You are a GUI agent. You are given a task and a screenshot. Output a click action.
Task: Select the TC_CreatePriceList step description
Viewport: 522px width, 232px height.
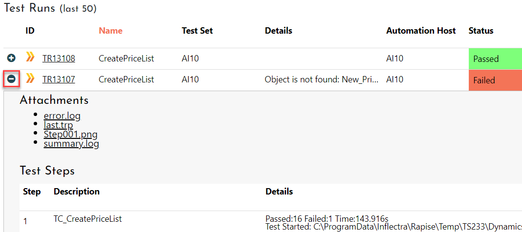point(87,219)
